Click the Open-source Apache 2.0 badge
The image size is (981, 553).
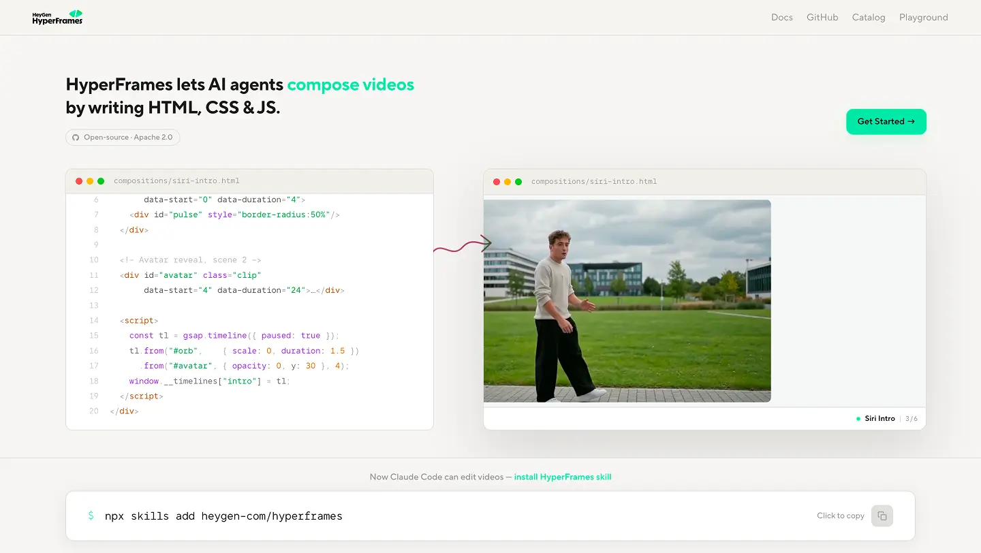(x=123, y=138)
